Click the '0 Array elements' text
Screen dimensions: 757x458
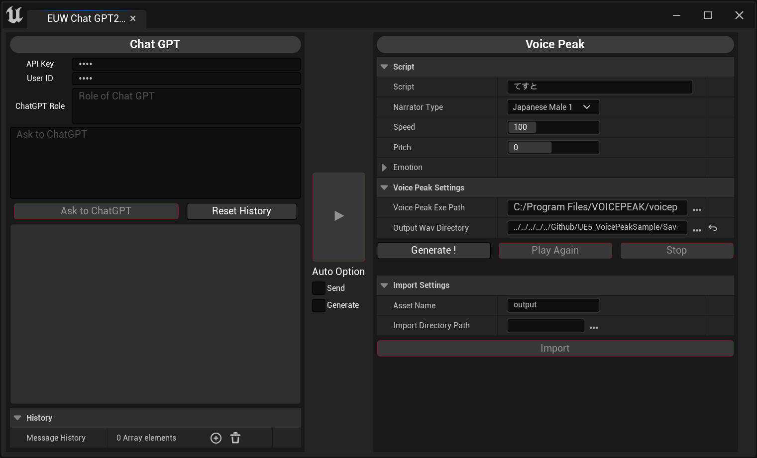pos(146,438)
